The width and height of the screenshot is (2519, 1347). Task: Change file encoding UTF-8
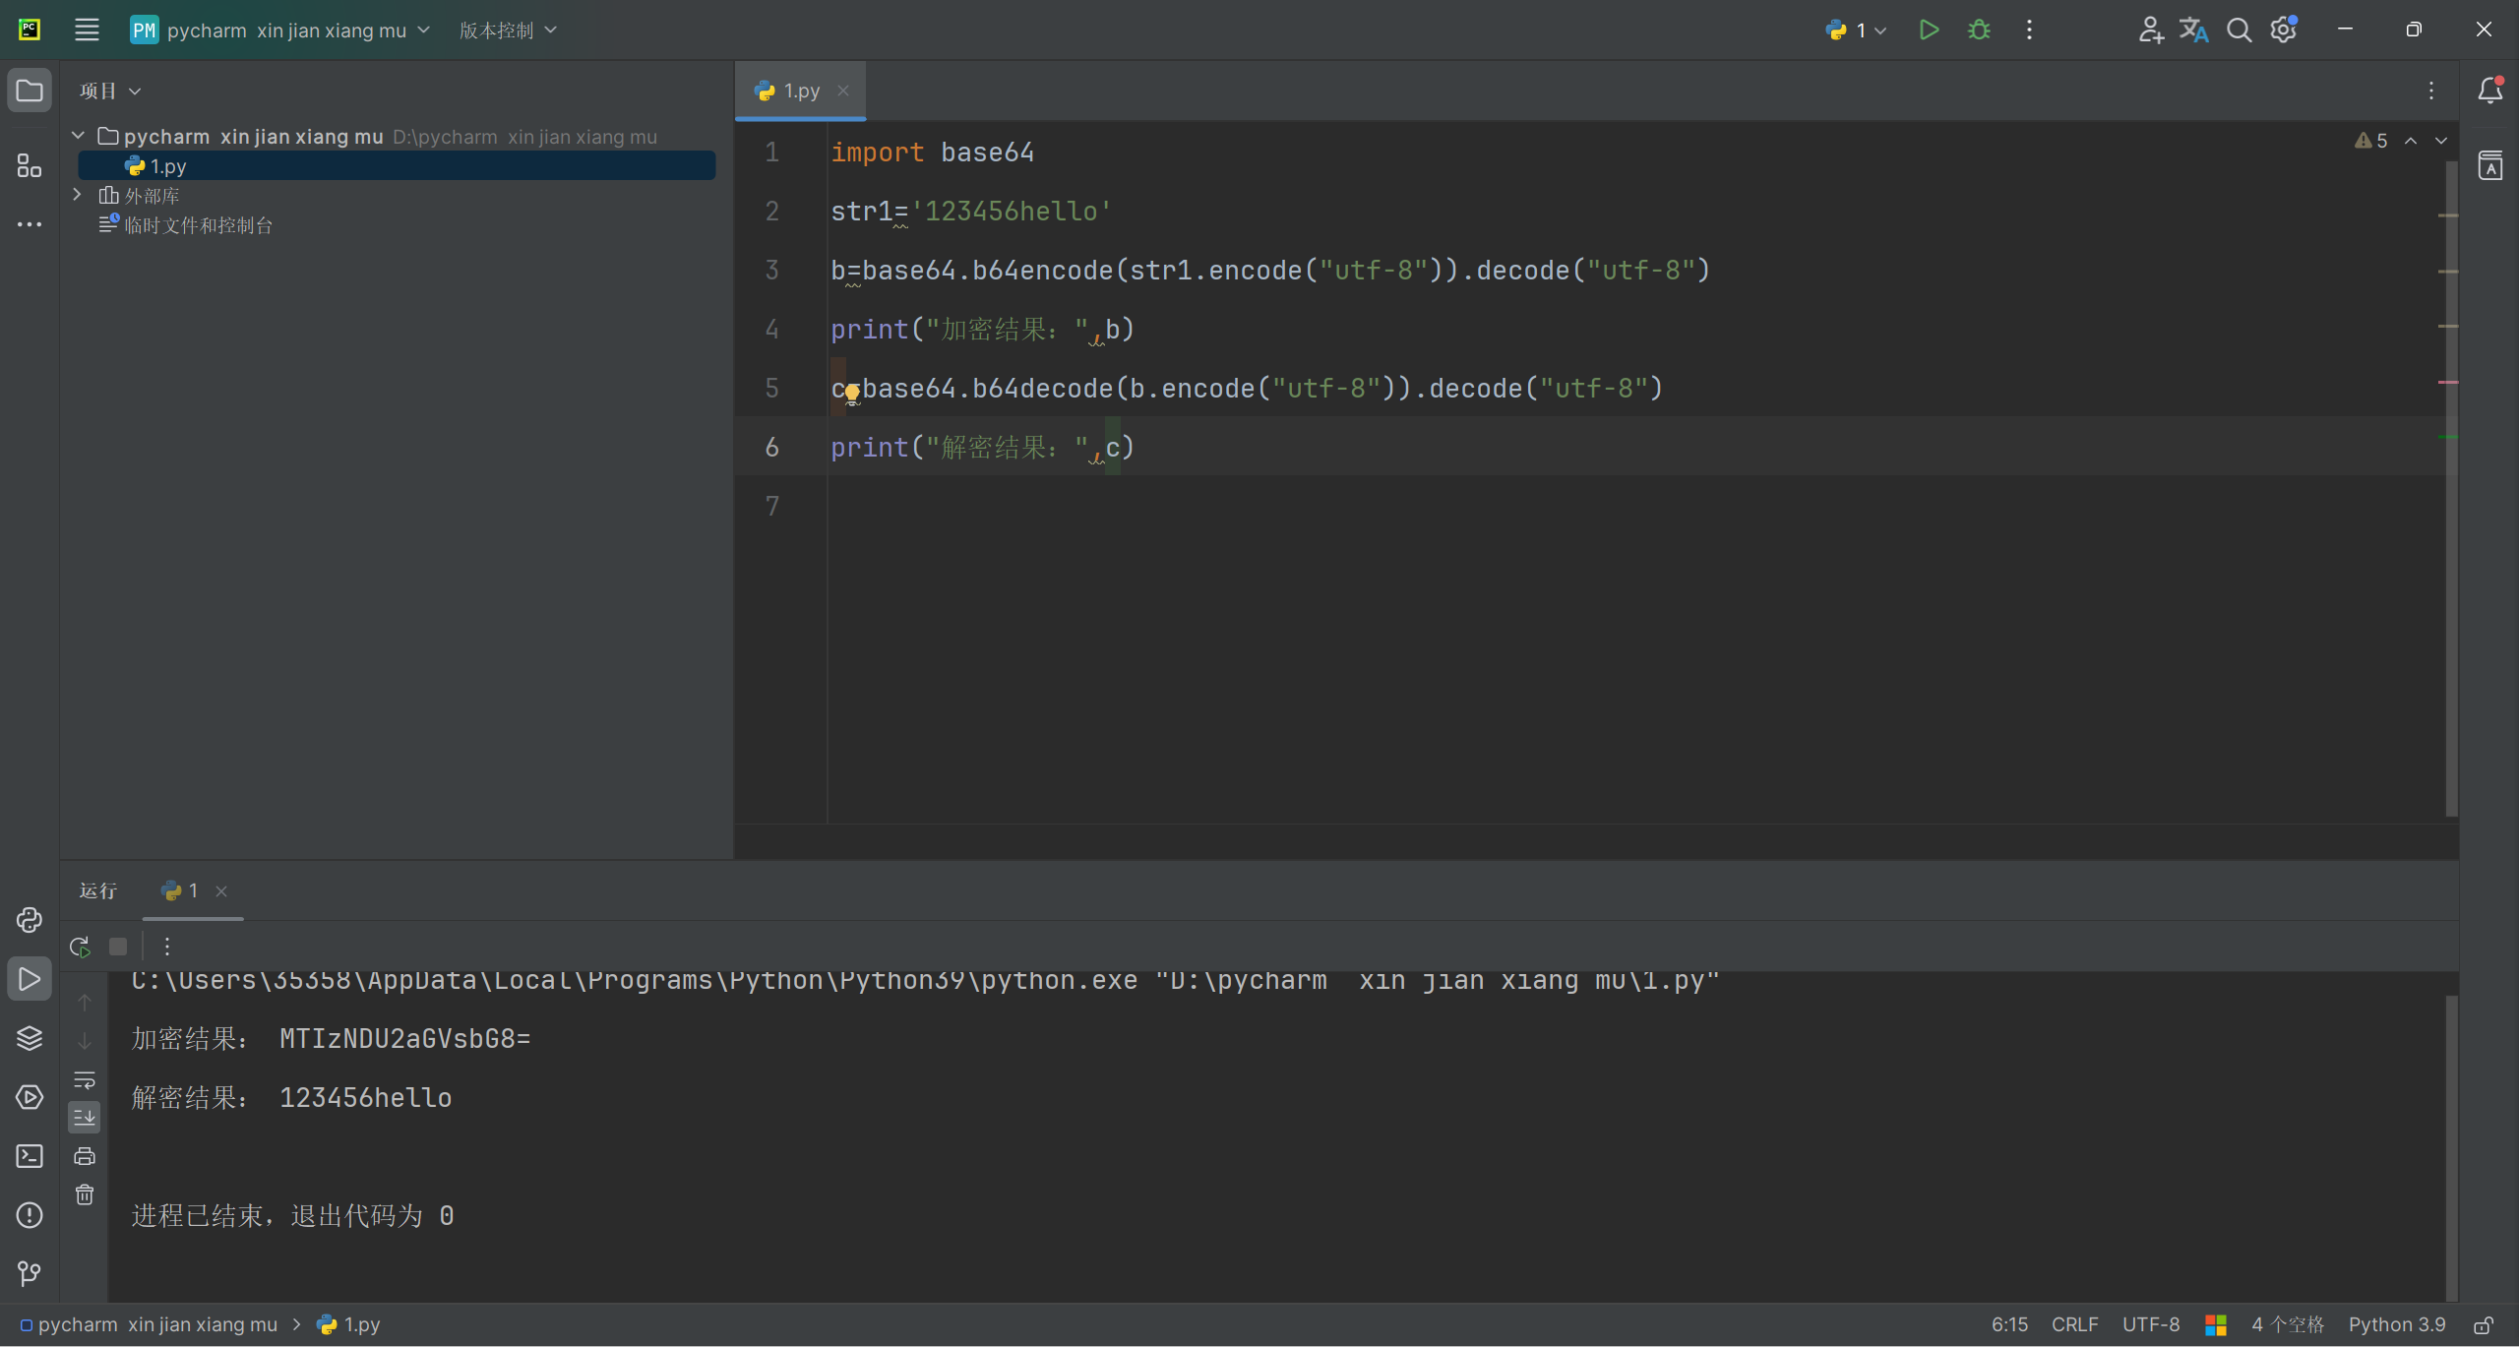point(2151,1324)
